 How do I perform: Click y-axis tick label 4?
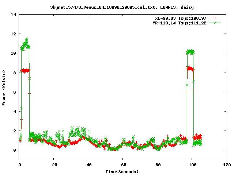(15, 112)
